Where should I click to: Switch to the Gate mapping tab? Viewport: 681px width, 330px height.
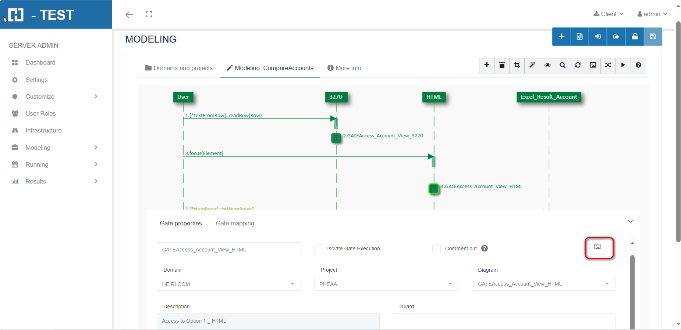point(235,223)
